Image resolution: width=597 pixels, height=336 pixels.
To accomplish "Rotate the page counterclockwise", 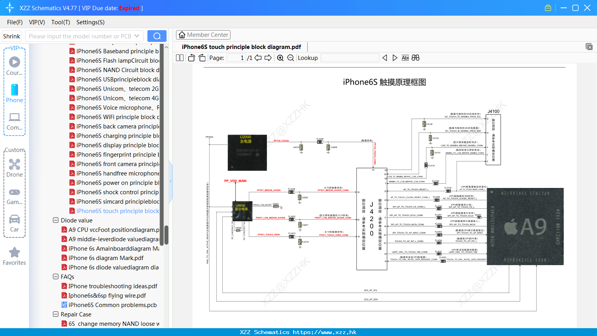I will pos(191,58).
